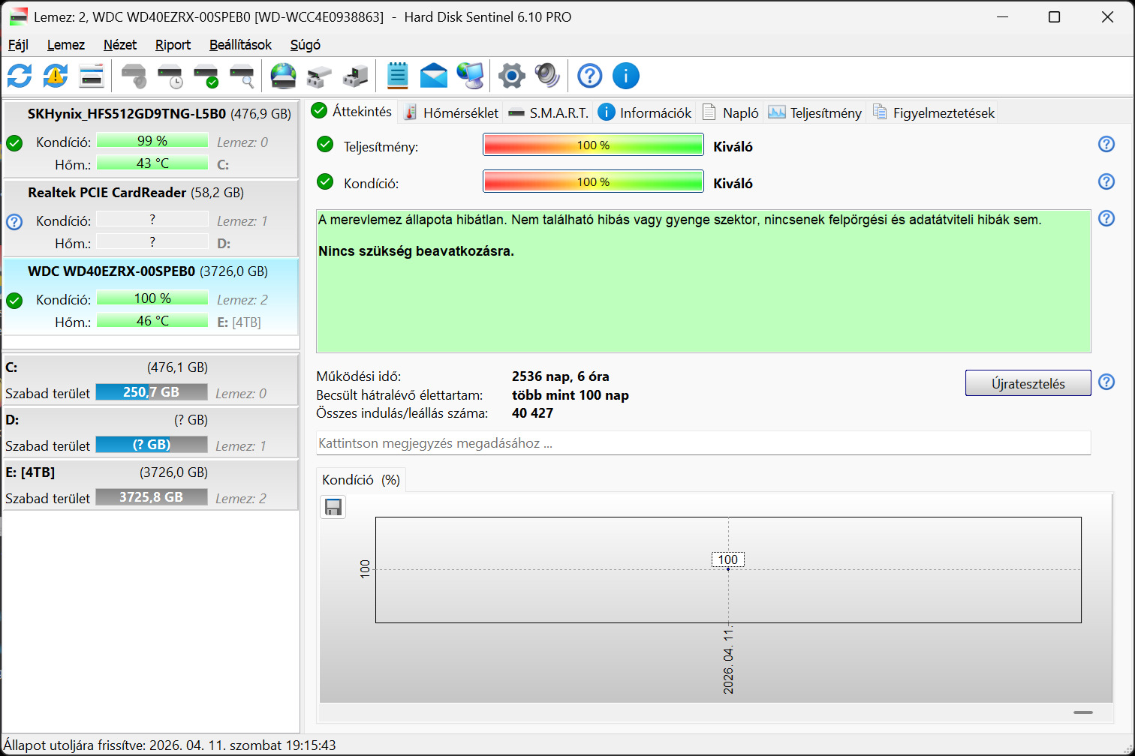Screen dimensions: 1135x756
Task: Click the Újratesztelés button
Action: (x=1028, y=383)
